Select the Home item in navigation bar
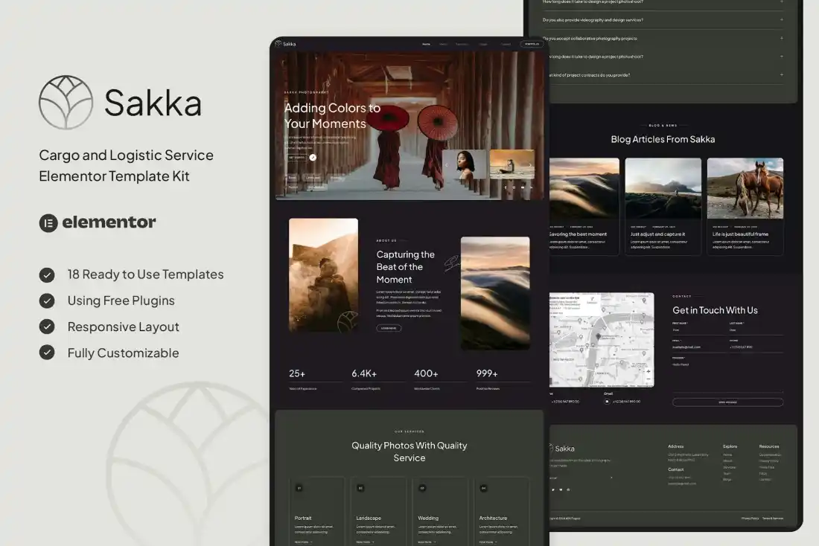This screenshot has width=819, height=546. click(x=426, y=44)
